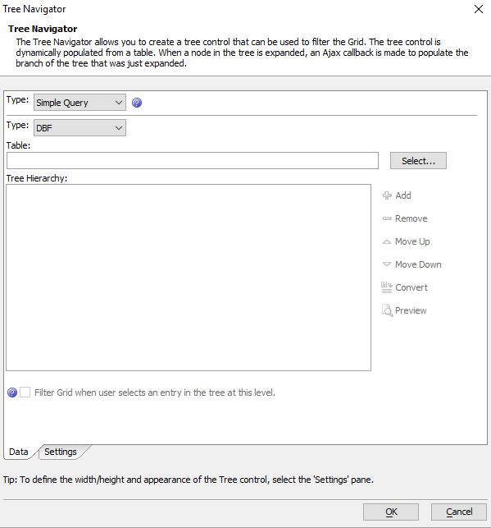Switch to the Settings tab
This screenshot has width=491, height=528.
click(x=61, y=452)
